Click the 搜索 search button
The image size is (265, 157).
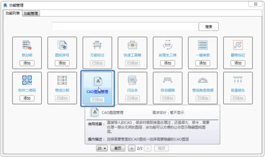coord(209,27)
